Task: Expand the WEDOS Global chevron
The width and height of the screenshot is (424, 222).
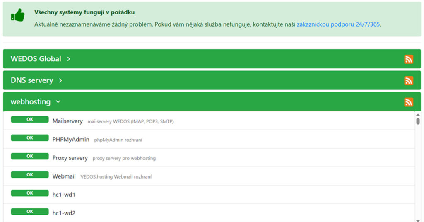Action: click(69, 59)
